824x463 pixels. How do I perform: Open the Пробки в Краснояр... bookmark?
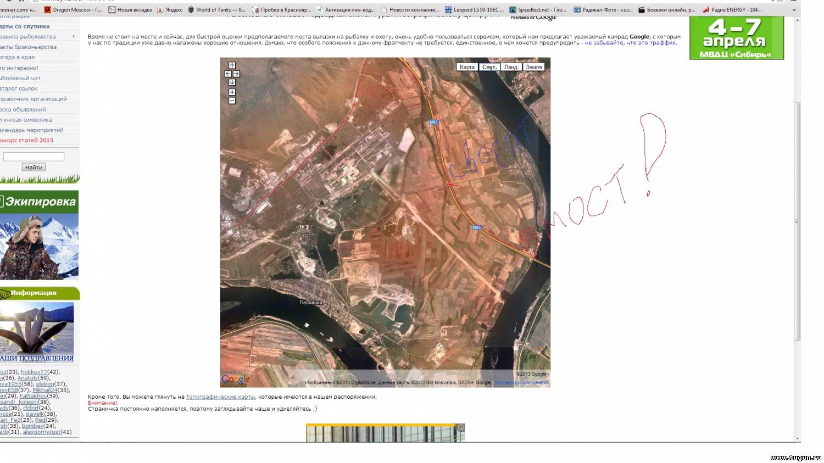282,10
